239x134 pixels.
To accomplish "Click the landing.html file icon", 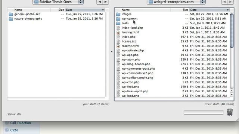I will click(x=118, y=32).
